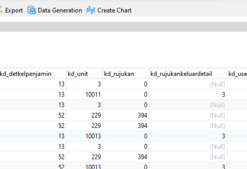Viewport: 247px width, 169px height.
Task: Click the Data Generation icon
Action: tap(32, 10)
